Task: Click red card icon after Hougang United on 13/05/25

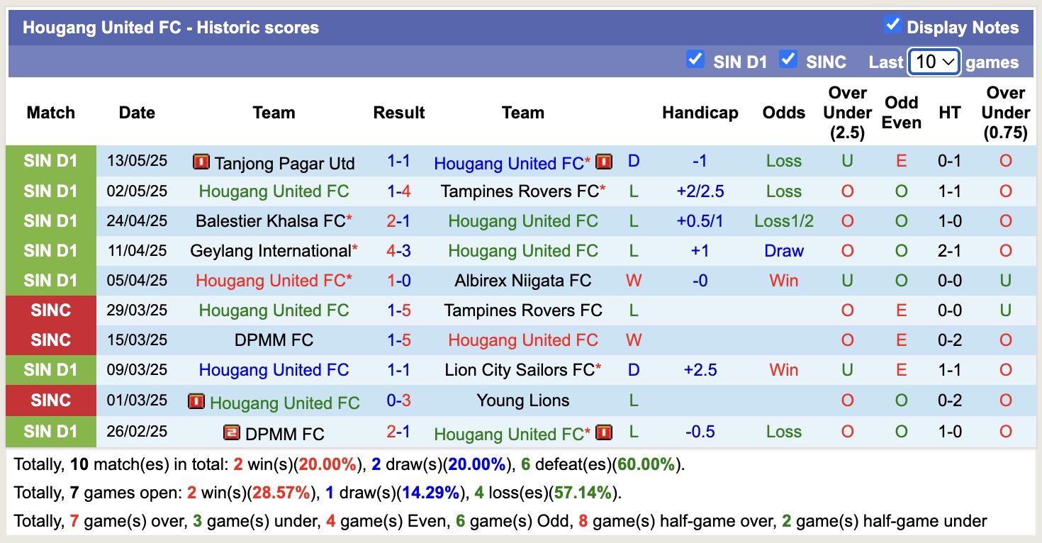Action: [x=604, y=162]
